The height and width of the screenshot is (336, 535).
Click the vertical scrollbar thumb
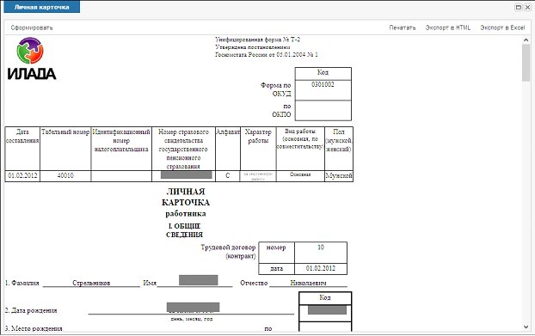click(x=526, y=63)
